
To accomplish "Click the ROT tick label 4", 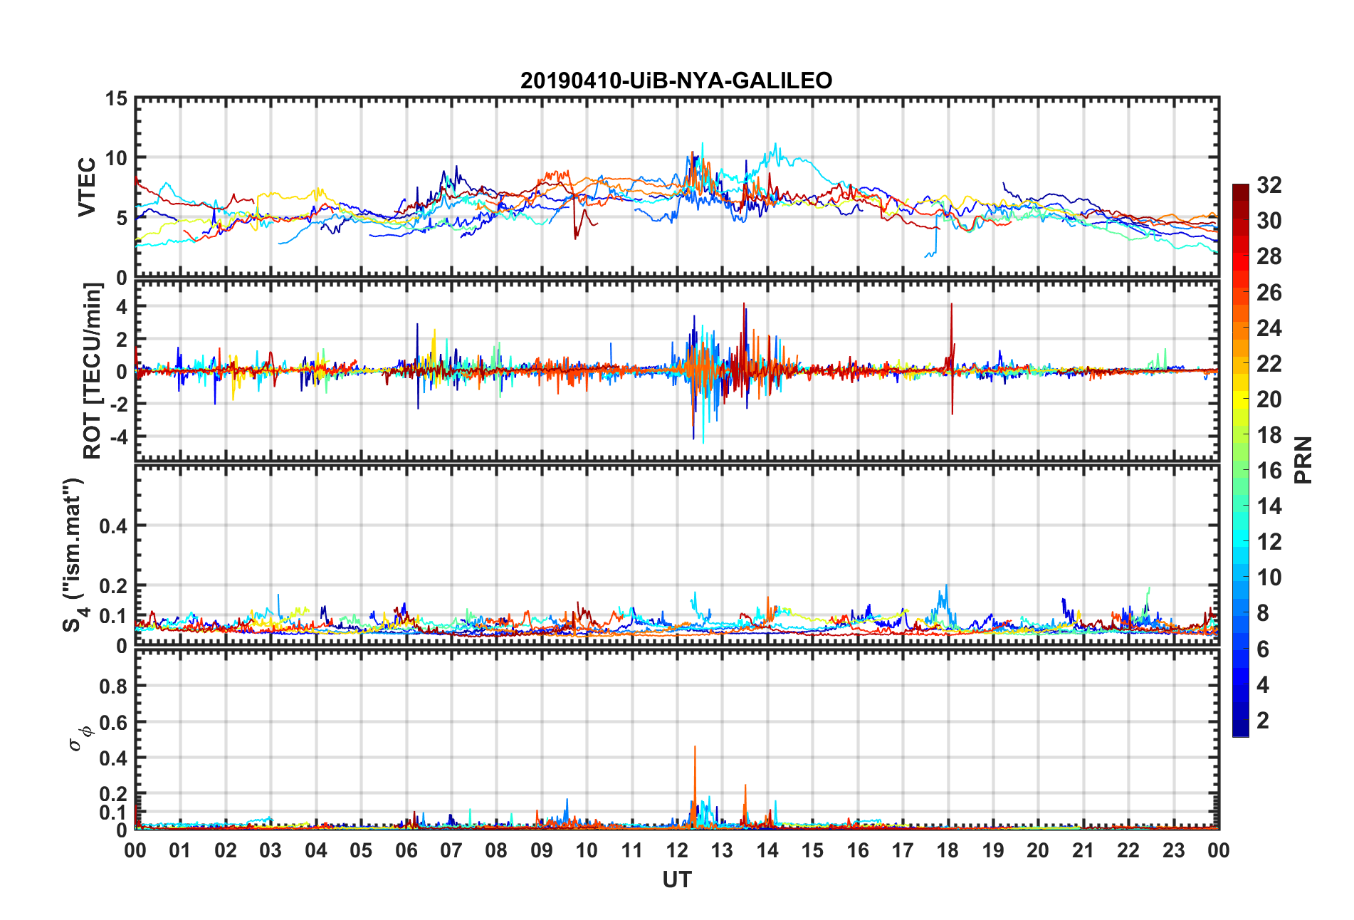I will (122, 307).
